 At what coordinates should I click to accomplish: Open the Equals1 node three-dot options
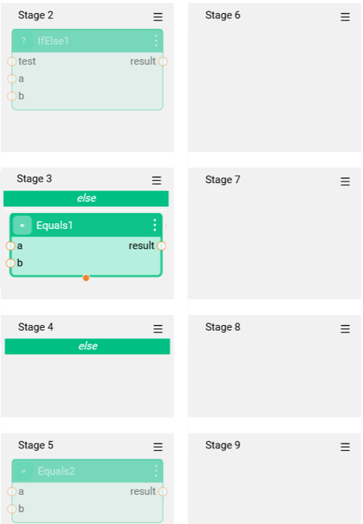155,225
